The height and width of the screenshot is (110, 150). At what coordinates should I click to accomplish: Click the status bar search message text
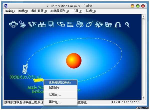click(24, 102)
